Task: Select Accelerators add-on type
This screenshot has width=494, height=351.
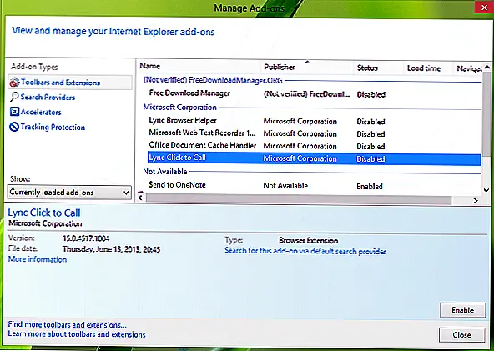Action: tap(41, 112)
